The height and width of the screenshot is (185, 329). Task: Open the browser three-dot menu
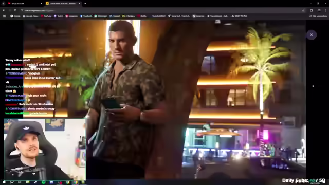tap(325, 10)
